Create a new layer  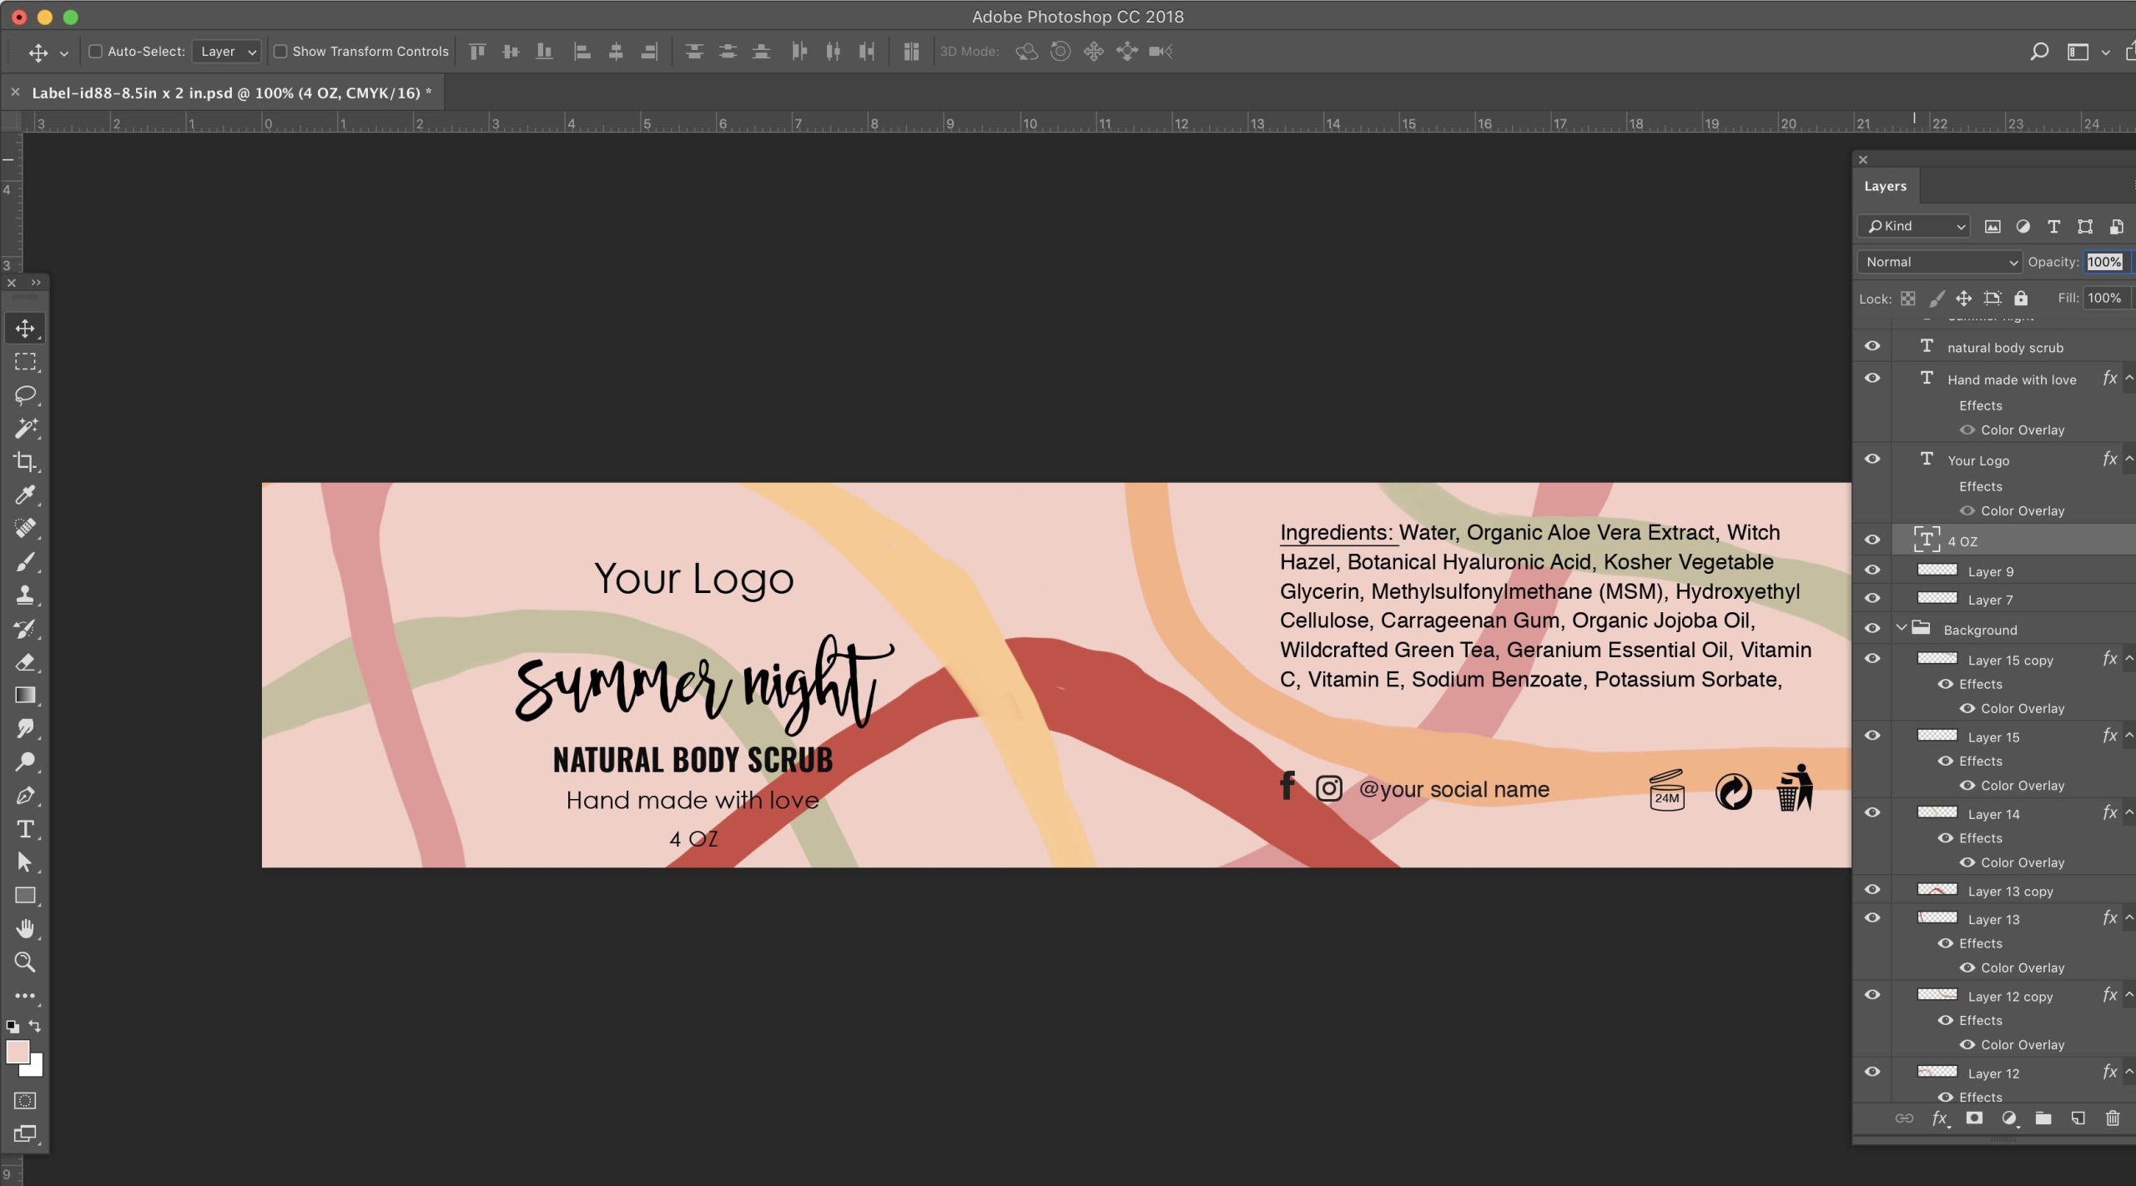[x=2078, y=1118]
